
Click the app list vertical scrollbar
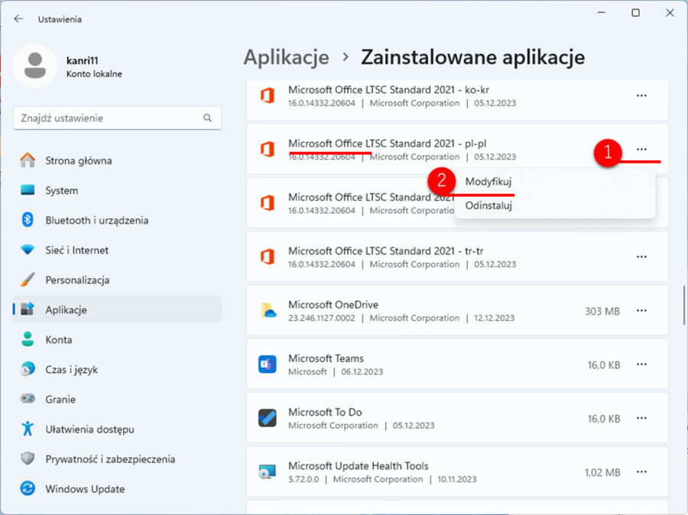(683, 306)
